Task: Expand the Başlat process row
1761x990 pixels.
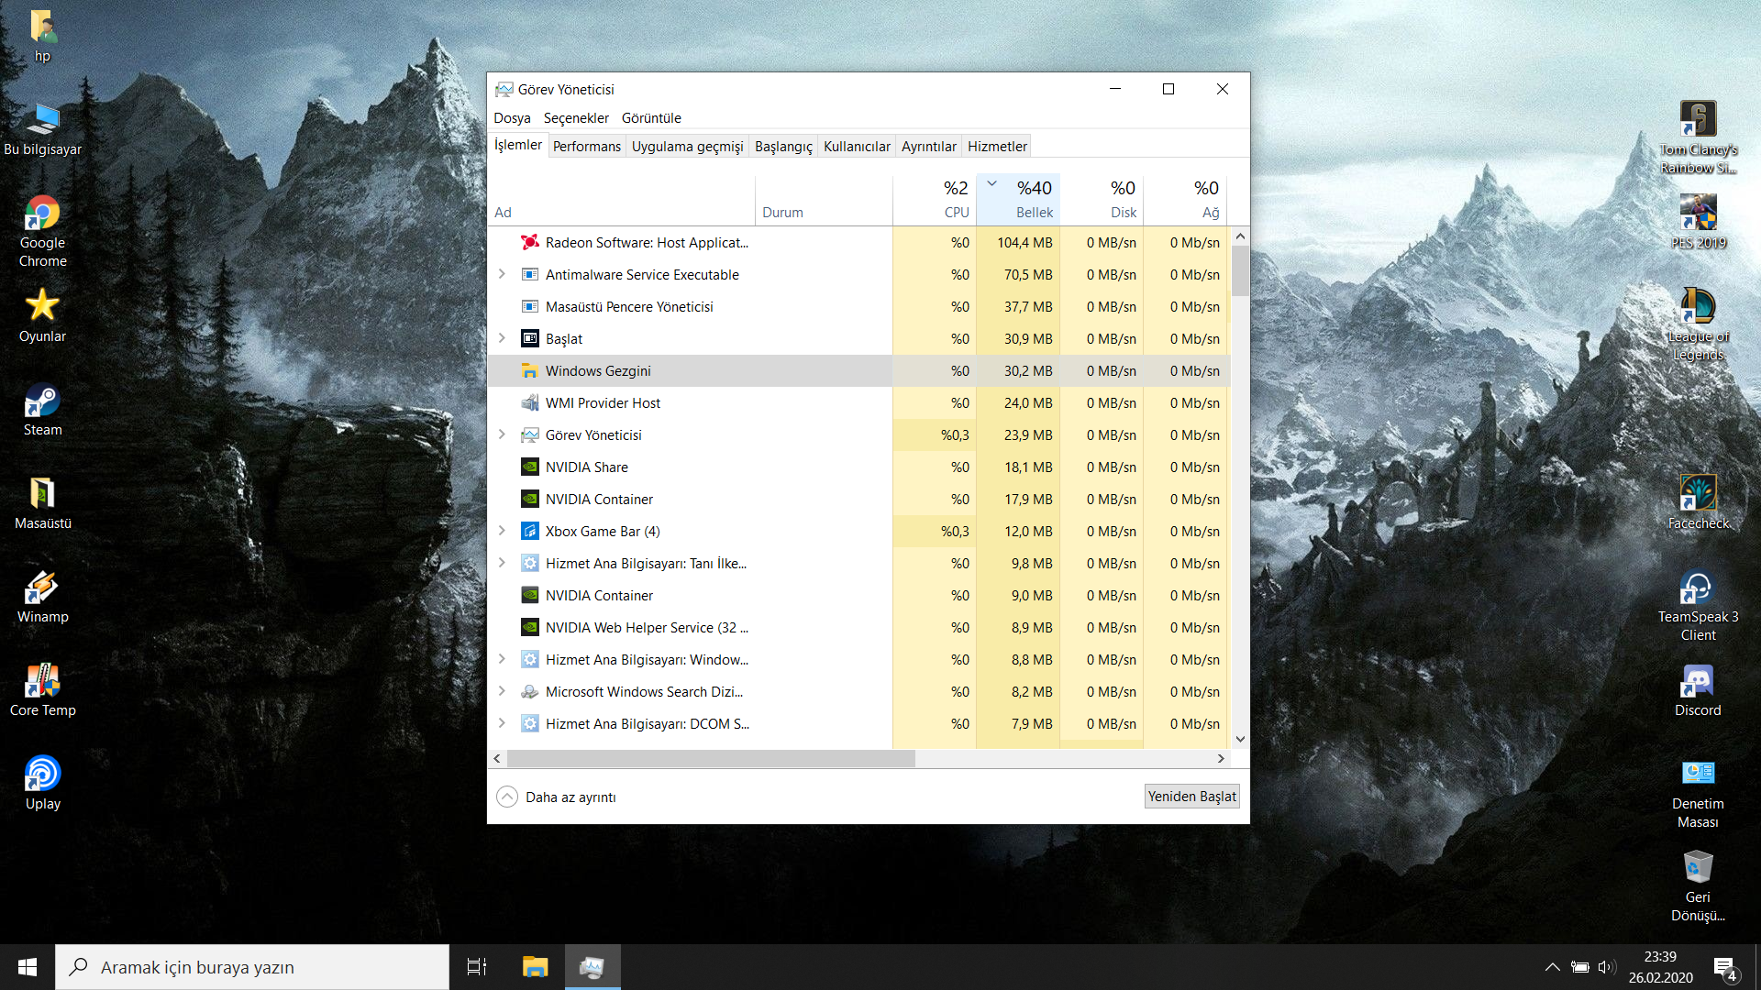Action: pyautogui.click(x=502, y=338)
